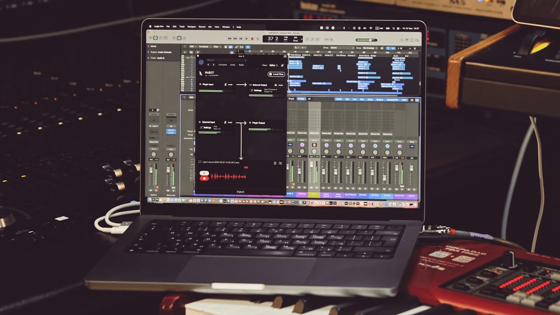Switch mixer to wide channel strips icon
Image resolution: width=560 pixels, height=315 pixels.
pyautogui.click(x=417, y=100)
